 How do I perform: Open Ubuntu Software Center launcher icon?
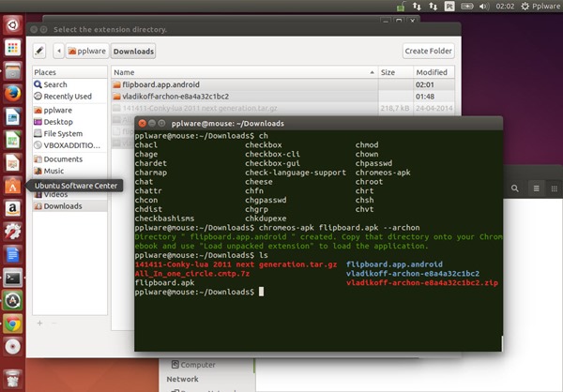[x=12, y=186]
